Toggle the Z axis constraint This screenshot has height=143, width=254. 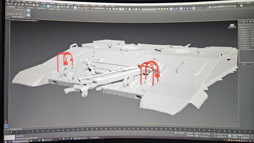187,8
